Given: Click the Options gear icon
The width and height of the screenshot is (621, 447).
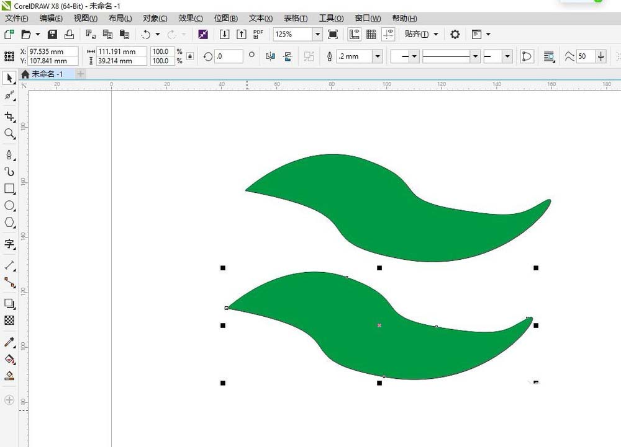Looking at the screenshot, I should [455, 34].
